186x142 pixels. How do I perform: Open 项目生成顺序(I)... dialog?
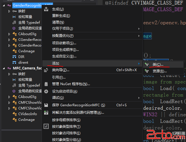(93, 50)
